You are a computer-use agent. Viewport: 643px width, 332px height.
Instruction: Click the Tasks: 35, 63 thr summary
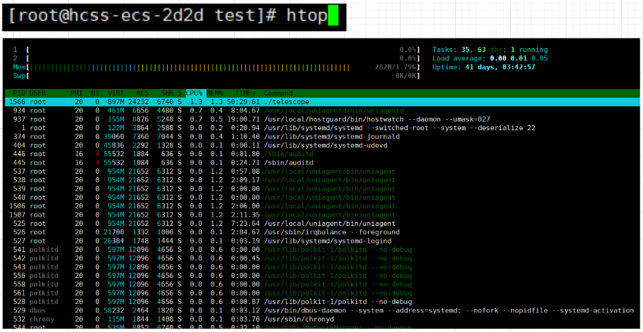click(x=490, y=49)
